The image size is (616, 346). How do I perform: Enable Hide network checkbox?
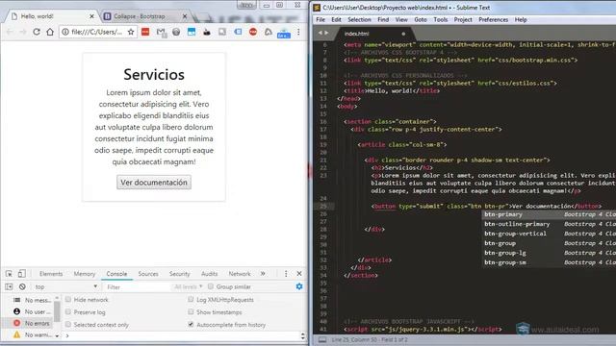click(68, 299)
